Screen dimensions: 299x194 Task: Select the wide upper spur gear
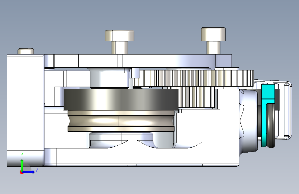pyautogui.click(x=193, y=78)
